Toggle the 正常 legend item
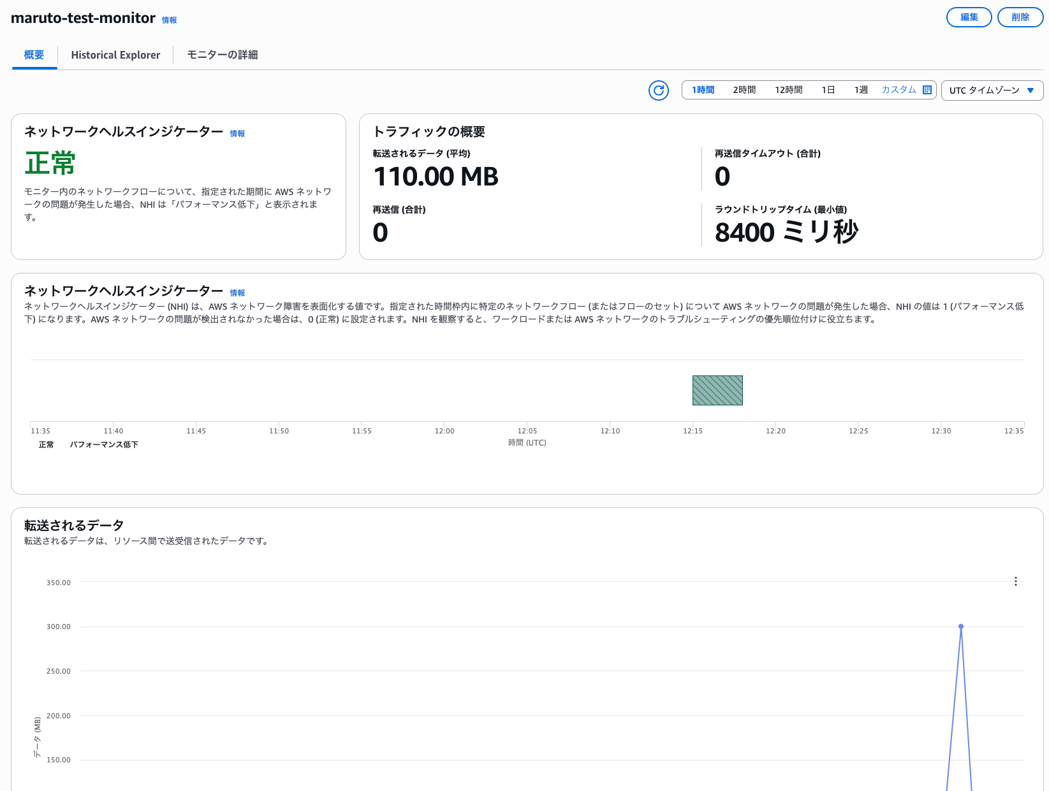 pyautogui.click(x=46, y=445)
